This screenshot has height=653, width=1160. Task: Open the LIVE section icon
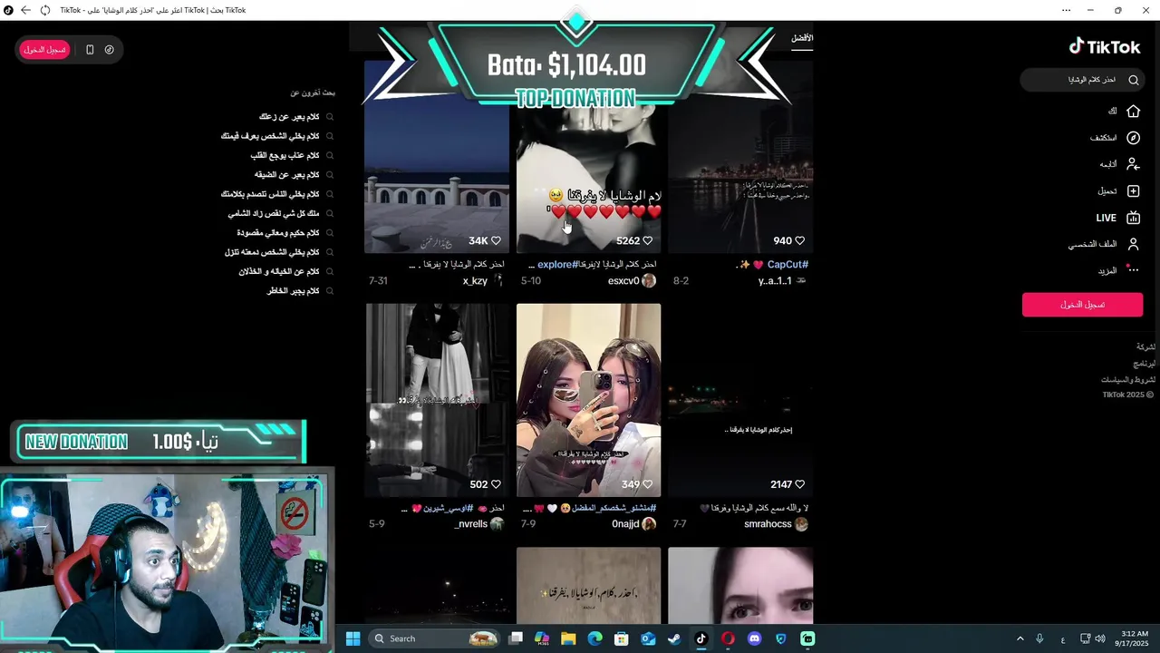coord(1133,218)
